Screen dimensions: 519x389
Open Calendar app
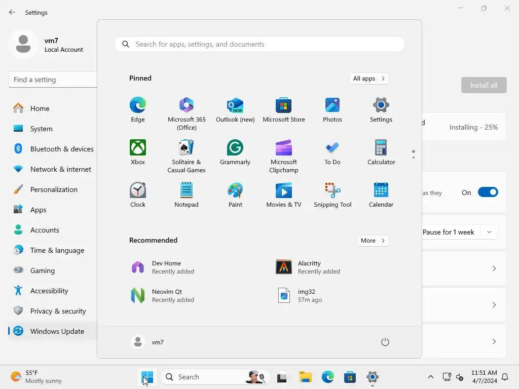click(381, 195)
